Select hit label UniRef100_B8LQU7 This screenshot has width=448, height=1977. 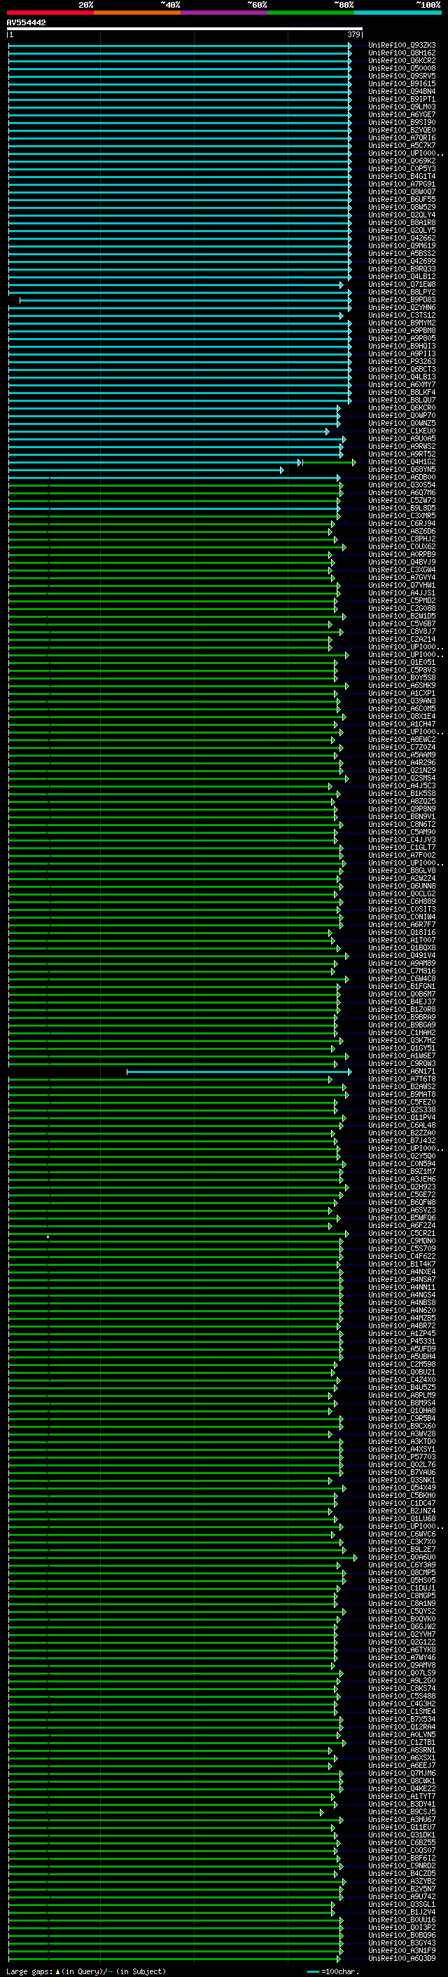coord(402,400)
